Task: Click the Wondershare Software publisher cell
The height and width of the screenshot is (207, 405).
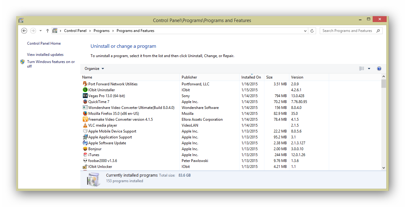Action: (x=200, y=107)
